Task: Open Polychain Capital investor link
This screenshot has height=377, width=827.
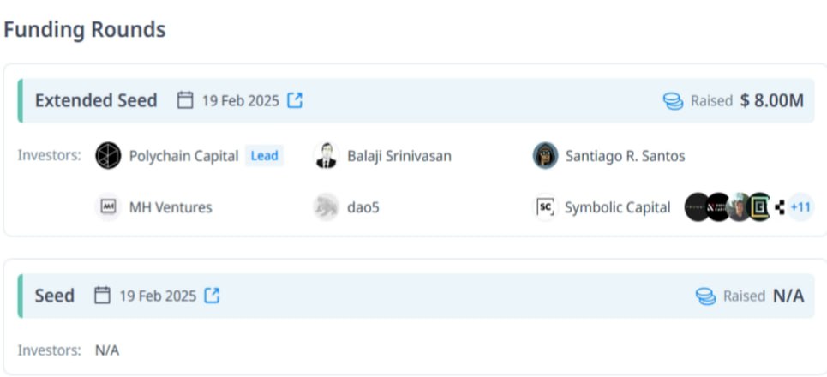Action: point(183,156)
